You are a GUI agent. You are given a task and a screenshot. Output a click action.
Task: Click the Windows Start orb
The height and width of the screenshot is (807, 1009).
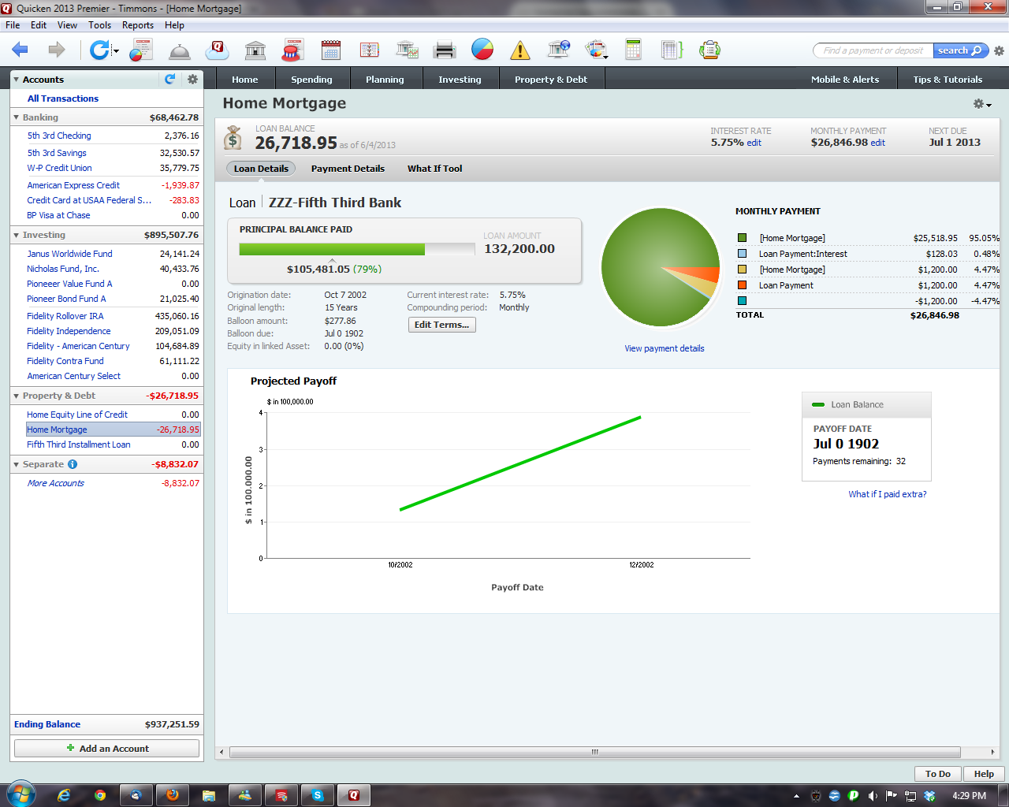(20, 794)
